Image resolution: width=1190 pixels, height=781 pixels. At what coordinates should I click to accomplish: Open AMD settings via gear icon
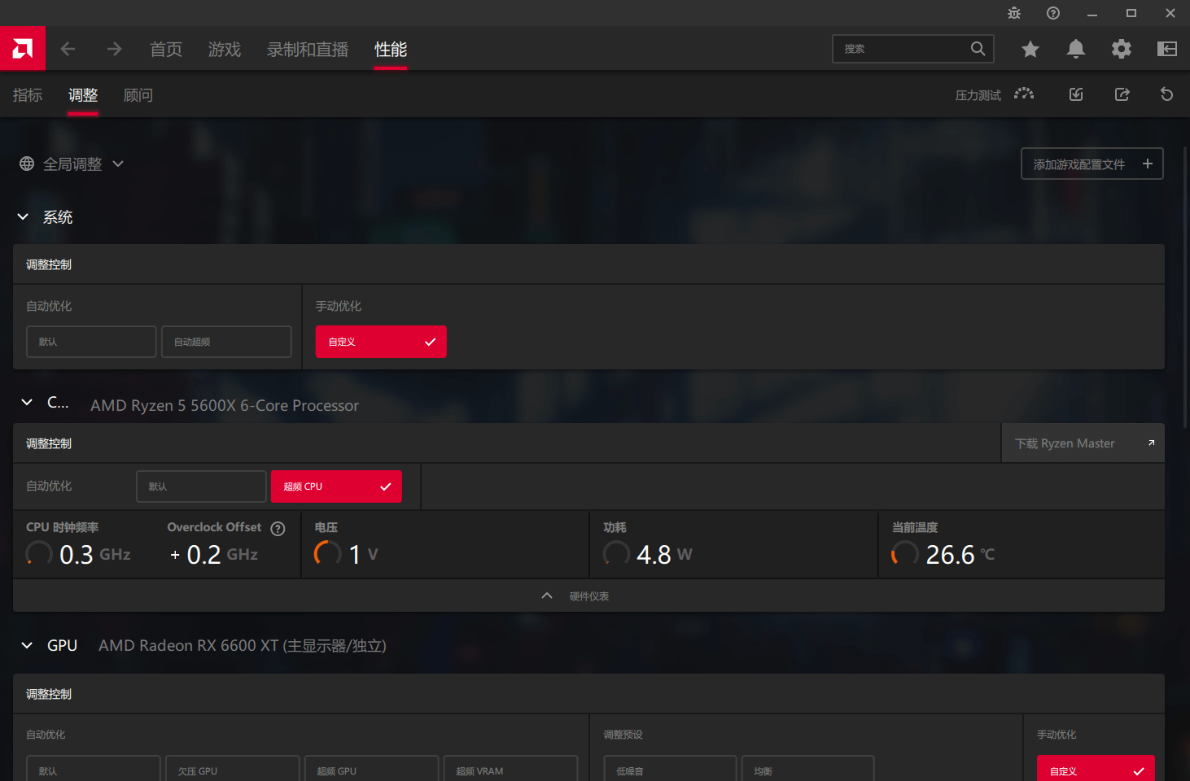[1121, 49]
